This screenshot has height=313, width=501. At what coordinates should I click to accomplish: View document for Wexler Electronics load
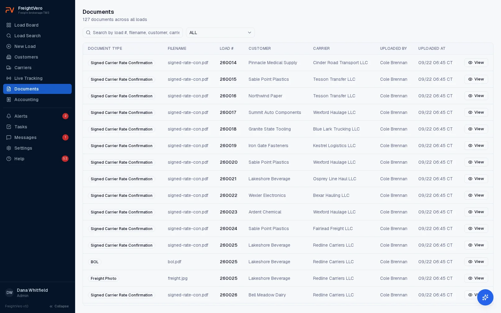pos(476,195)
